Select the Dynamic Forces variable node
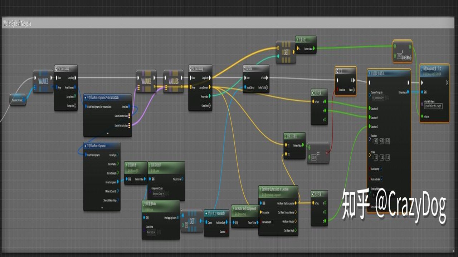 tap(18, 100)
